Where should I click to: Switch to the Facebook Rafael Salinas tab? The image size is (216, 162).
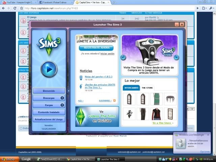55,2
